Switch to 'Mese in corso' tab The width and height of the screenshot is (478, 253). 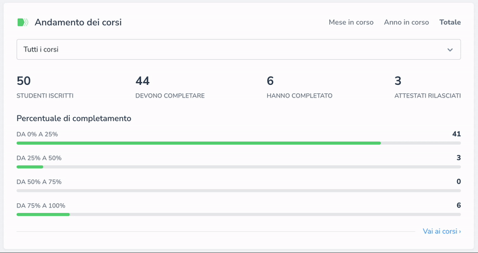(351, 22)
